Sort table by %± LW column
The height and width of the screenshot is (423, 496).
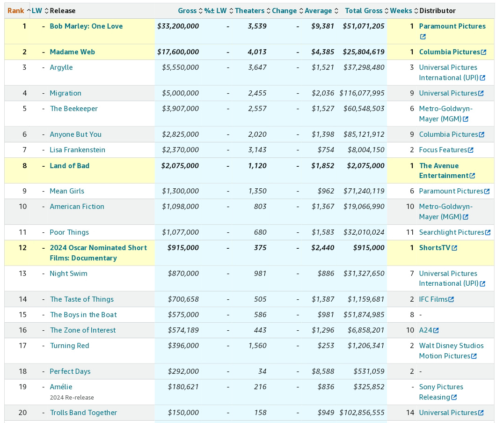[x=218, y=11]
